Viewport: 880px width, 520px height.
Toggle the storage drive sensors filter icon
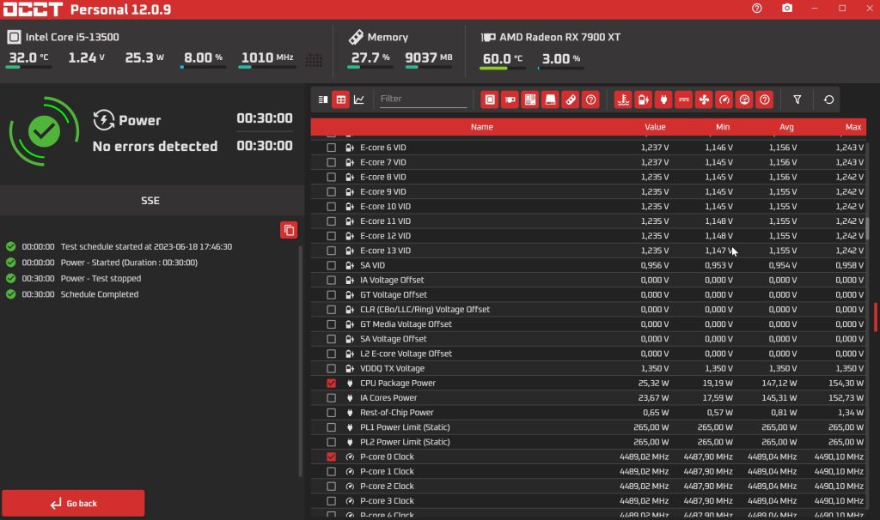551,100
